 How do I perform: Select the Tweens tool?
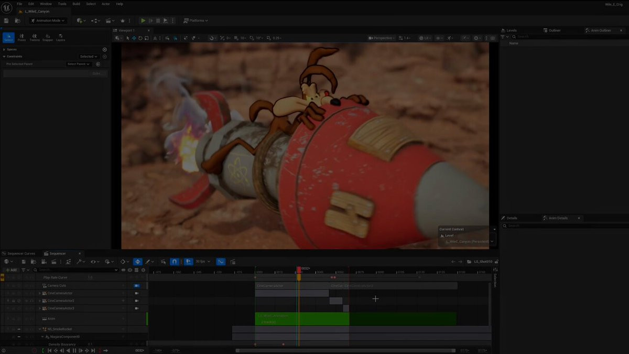point(35,38)
